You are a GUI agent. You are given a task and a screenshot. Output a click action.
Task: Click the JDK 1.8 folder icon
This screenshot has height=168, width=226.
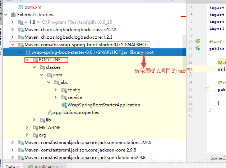(21, 22)
